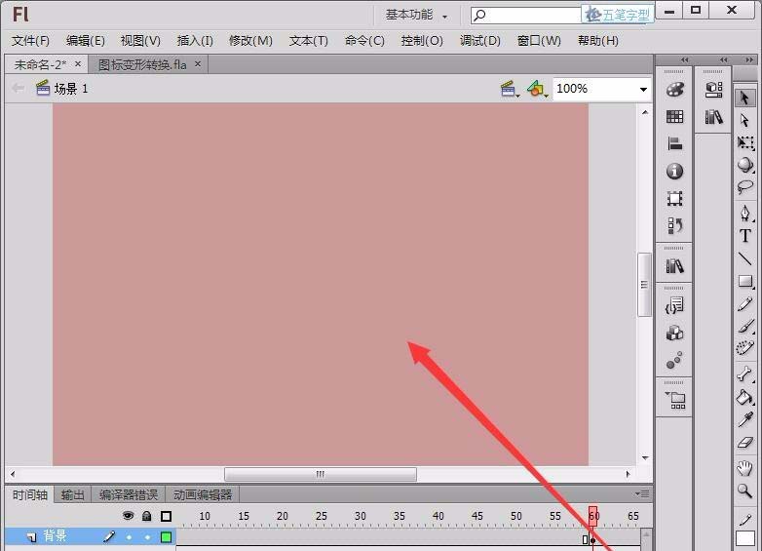Viewport: 762px width, 551px height.
Task: Open the Transform panel
Action: pos(674,198)
